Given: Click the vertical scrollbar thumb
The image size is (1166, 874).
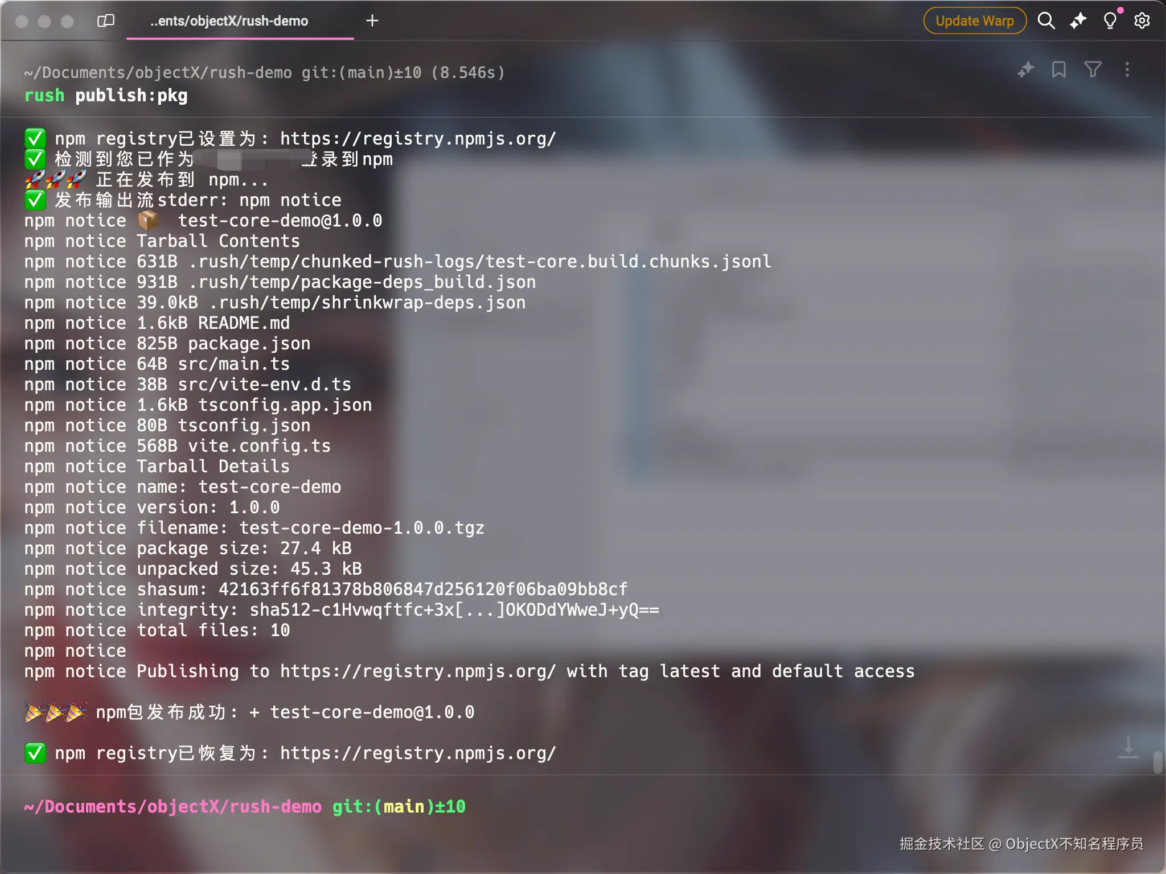Looking at the screenshot, I should pyautogui.click(x=1157, y=761).
